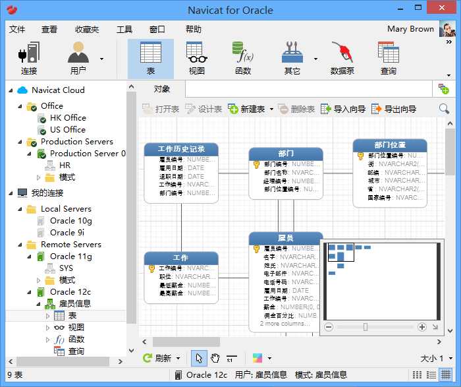Open the color palette dropdown arrow
The height and width of the screenshot is (387, 461).
coord(269,359)
